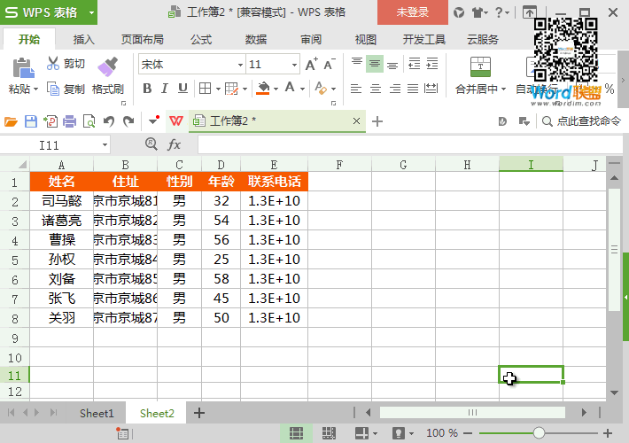Click Merge and Center icon
629x443 pixels.
(480, 66)
